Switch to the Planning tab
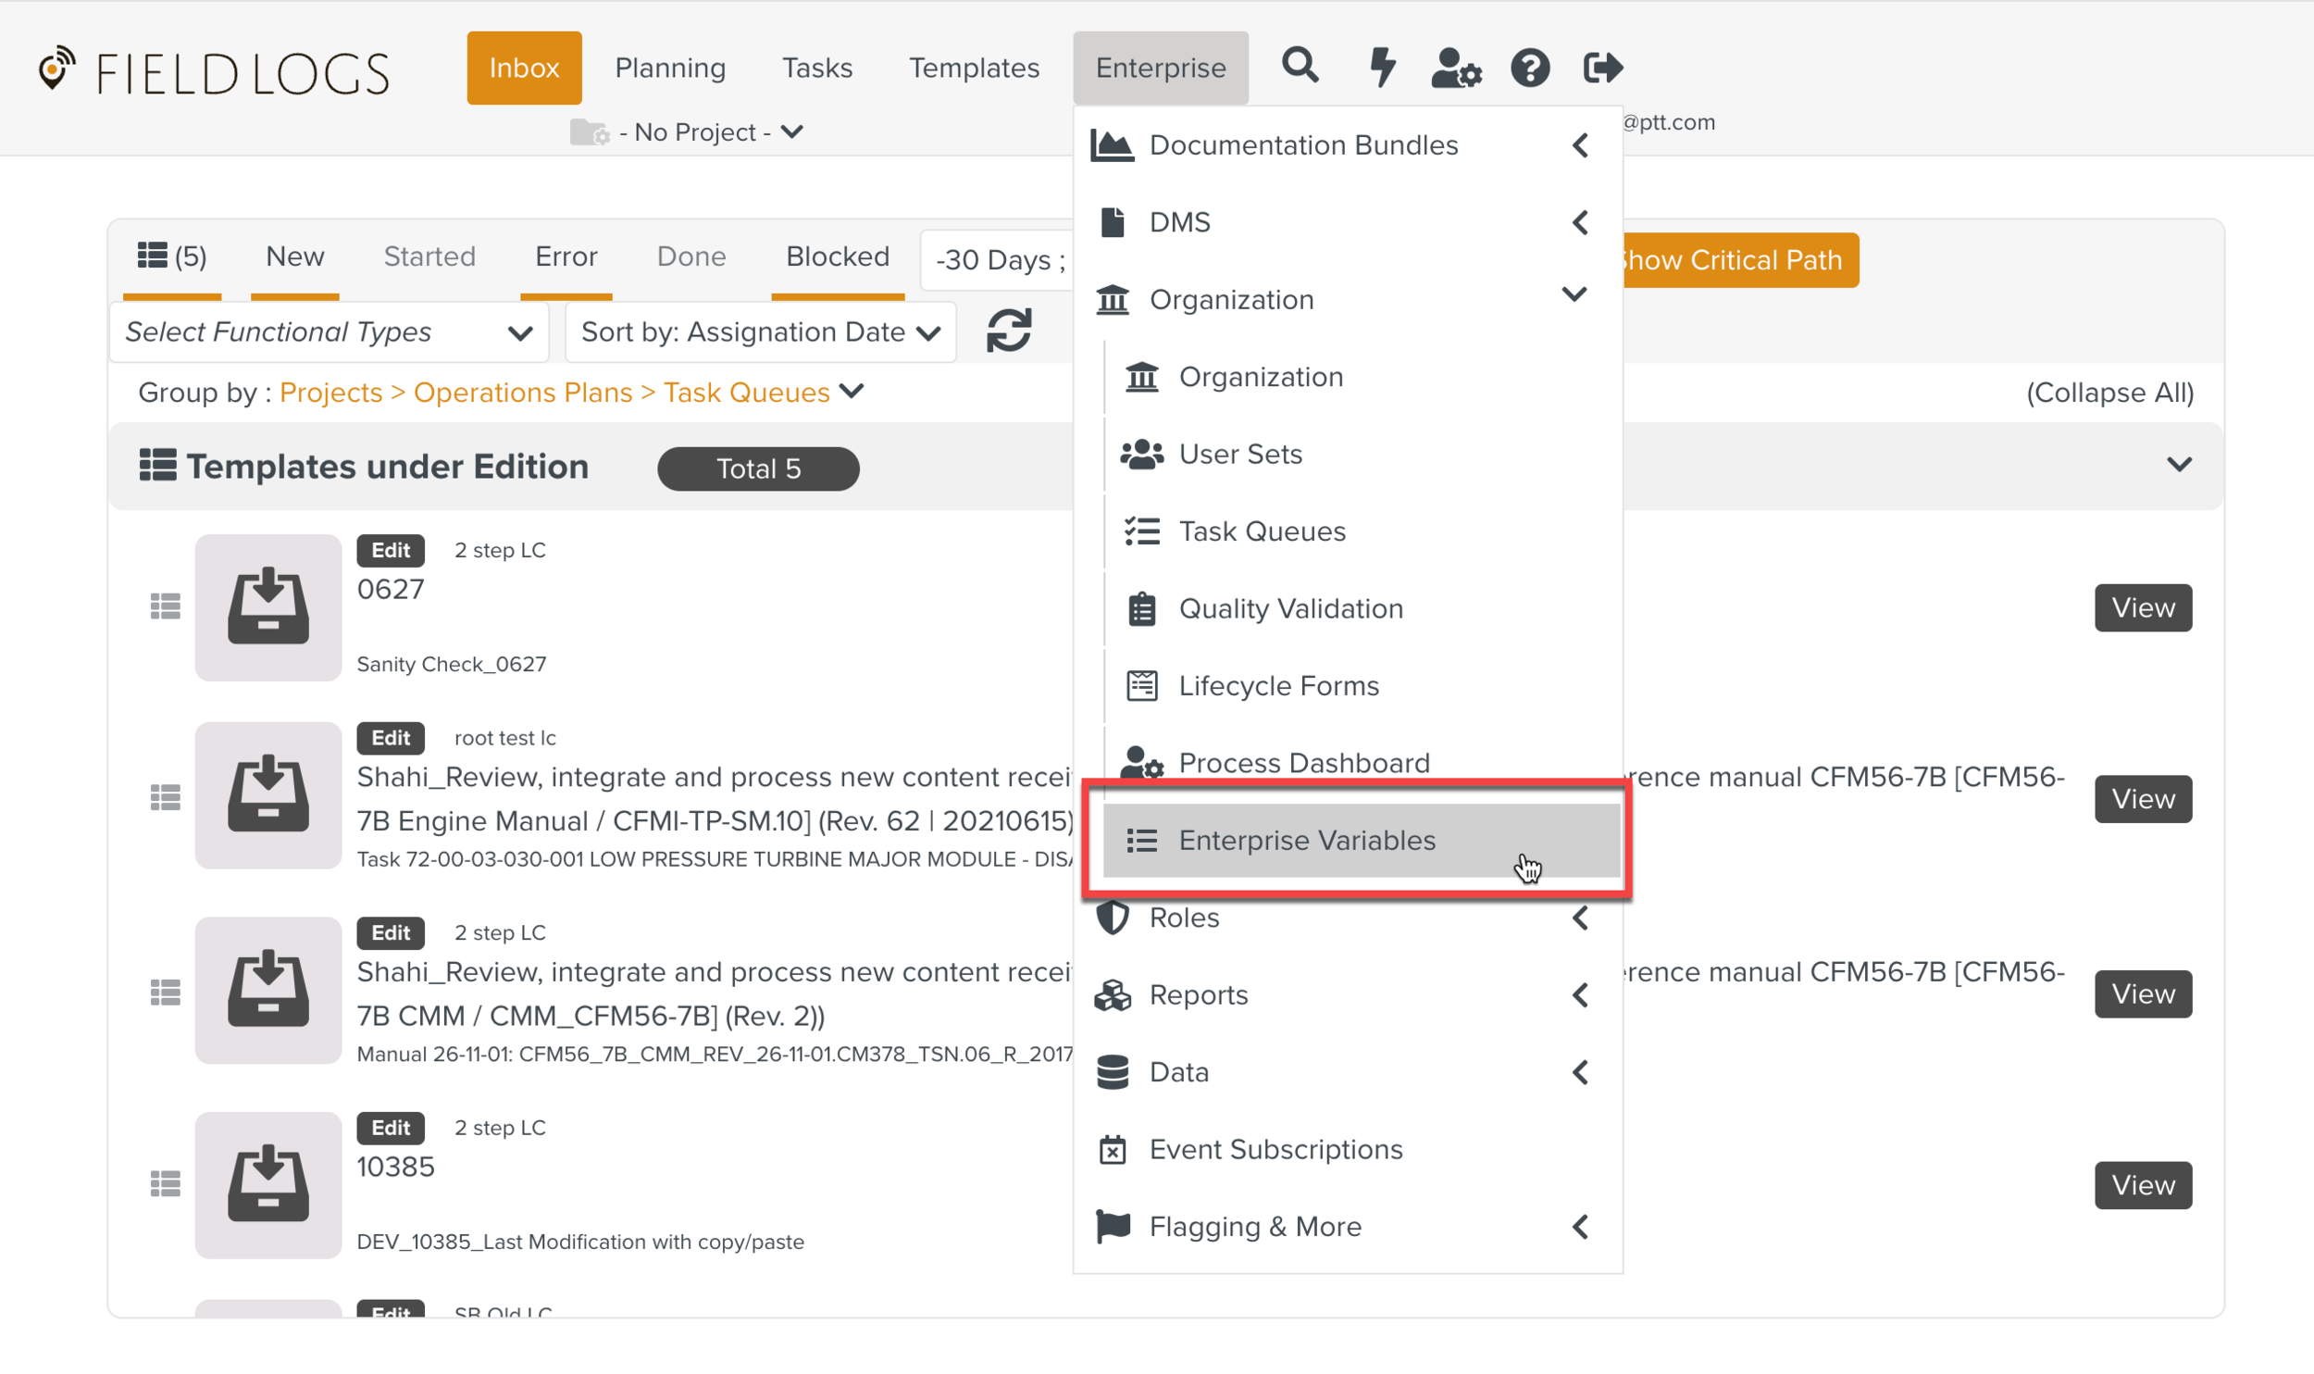 tap(670, 68)
